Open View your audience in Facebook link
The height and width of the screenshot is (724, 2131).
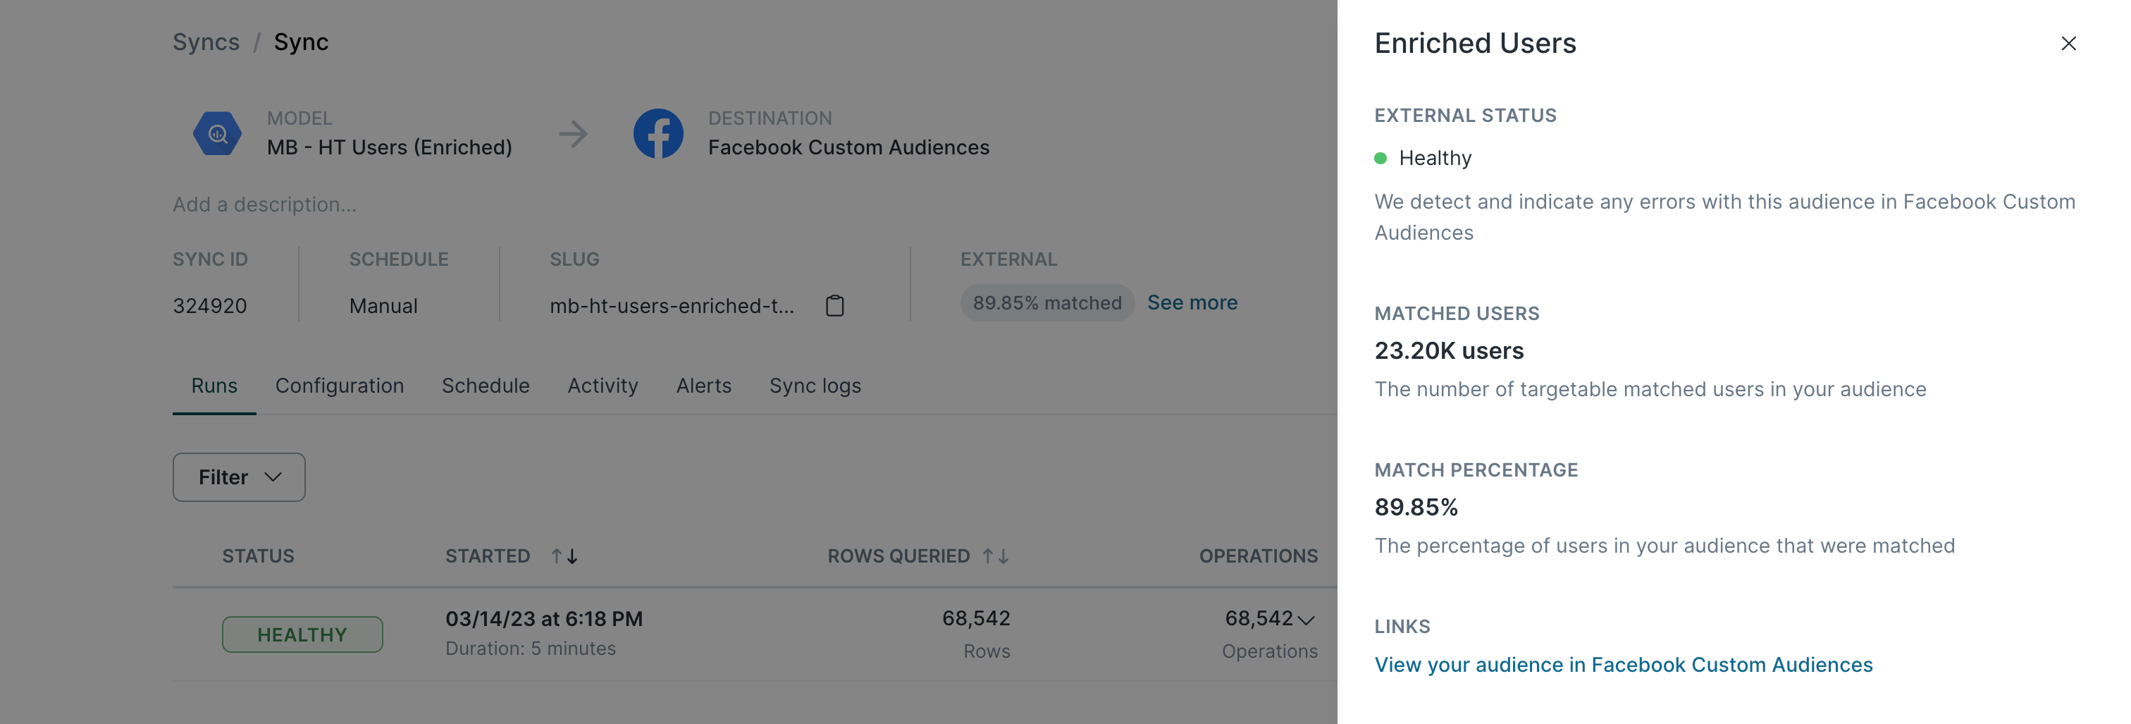1623,664
